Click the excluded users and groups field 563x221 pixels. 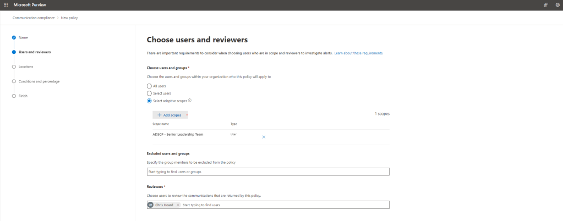(x=268, y=172)
